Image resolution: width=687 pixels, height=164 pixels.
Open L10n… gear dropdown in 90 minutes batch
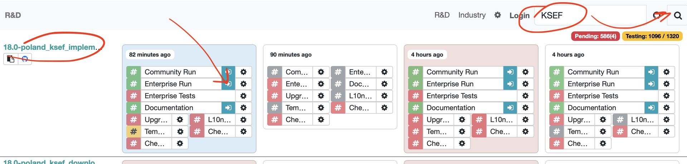point(384,96)
